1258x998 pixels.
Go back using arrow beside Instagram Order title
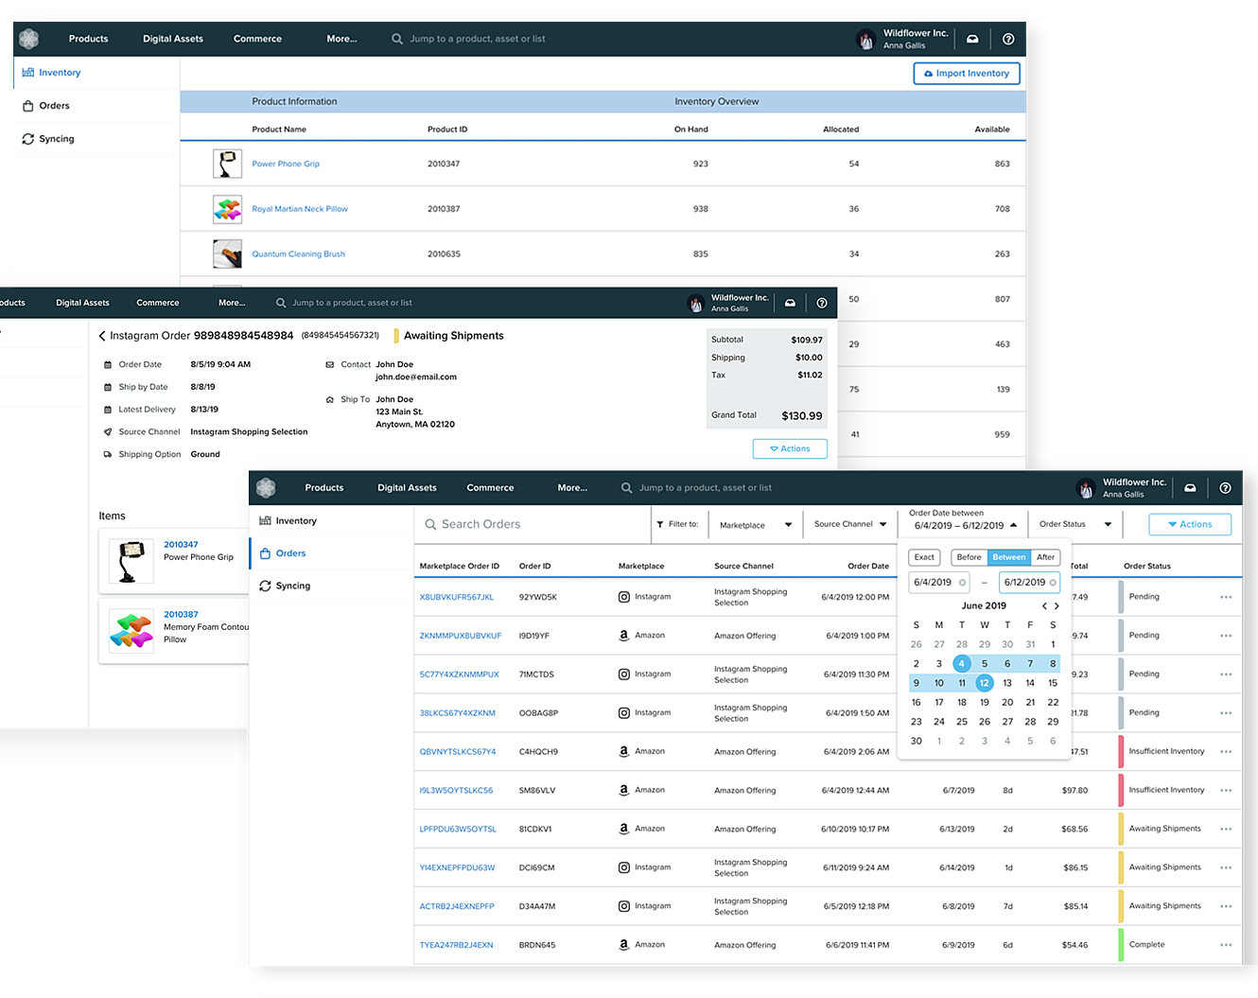[102, 336]
